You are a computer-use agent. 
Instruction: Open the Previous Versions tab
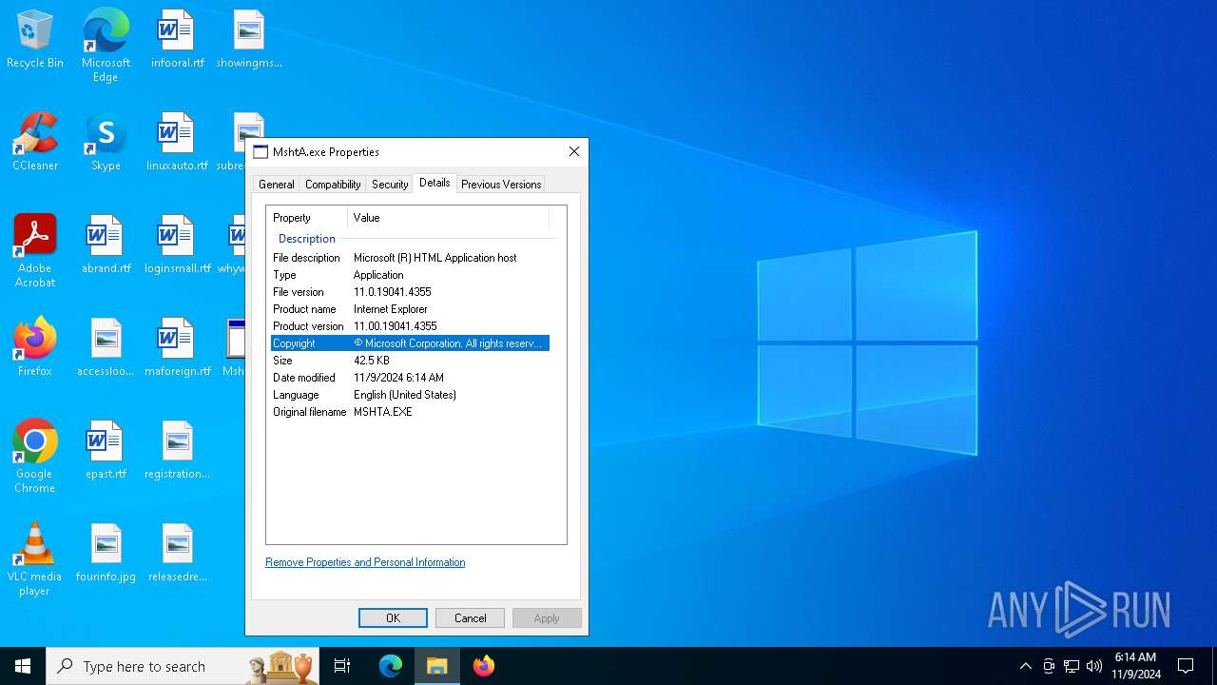[501, 185]
